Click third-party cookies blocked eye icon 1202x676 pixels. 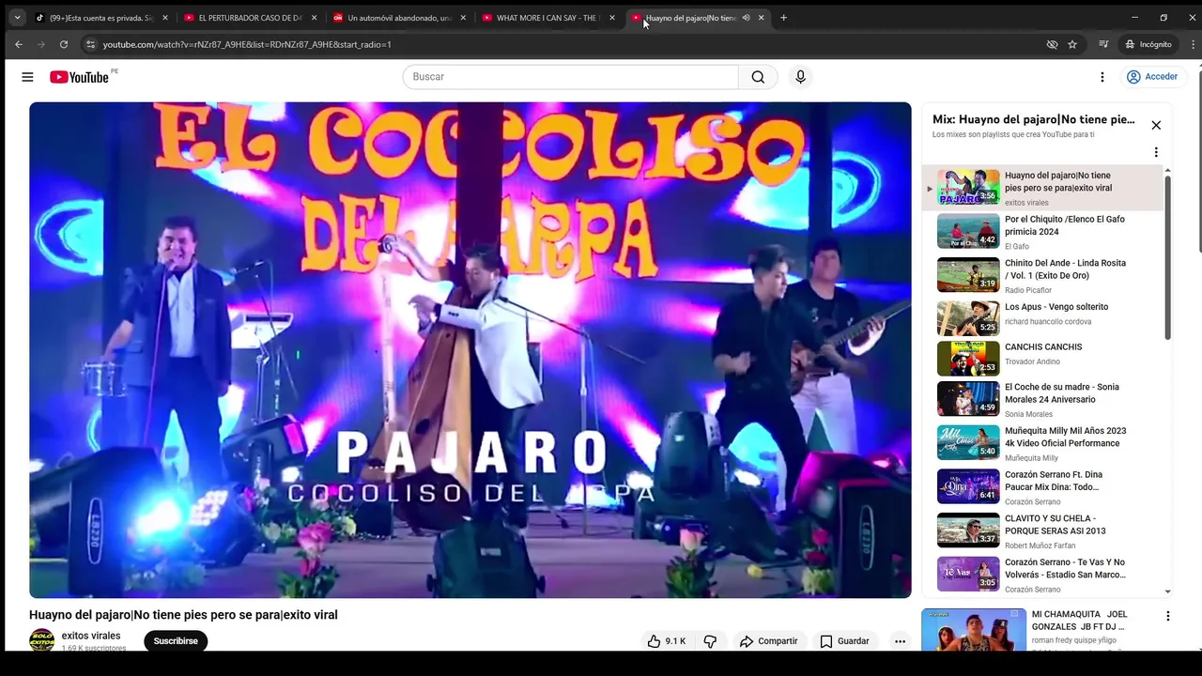(1052, 44)
